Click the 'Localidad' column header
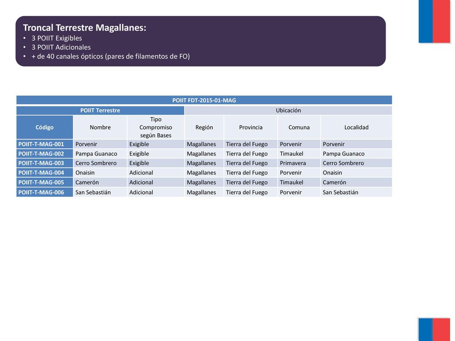Image resolution: width=455 pixels, height=341 pixels. pyautogui.click(x=356, y=127)
